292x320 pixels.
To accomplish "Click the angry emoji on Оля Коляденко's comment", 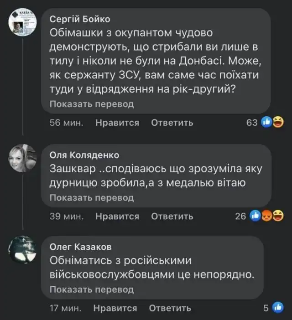I will click(x=266, y=217).
